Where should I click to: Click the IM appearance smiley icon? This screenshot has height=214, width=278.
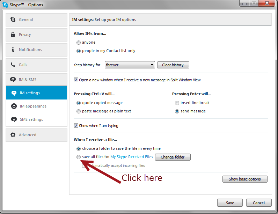(14, 106)
